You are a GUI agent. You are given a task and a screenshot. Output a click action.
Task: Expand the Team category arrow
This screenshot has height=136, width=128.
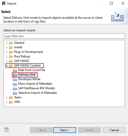(x=7, y=98)
